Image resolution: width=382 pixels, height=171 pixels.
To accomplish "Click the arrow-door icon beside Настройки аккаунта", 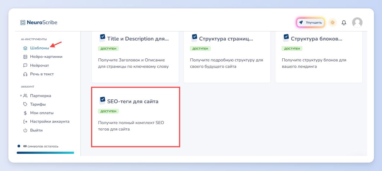I will pyautogui.click(x=25, y=121).
